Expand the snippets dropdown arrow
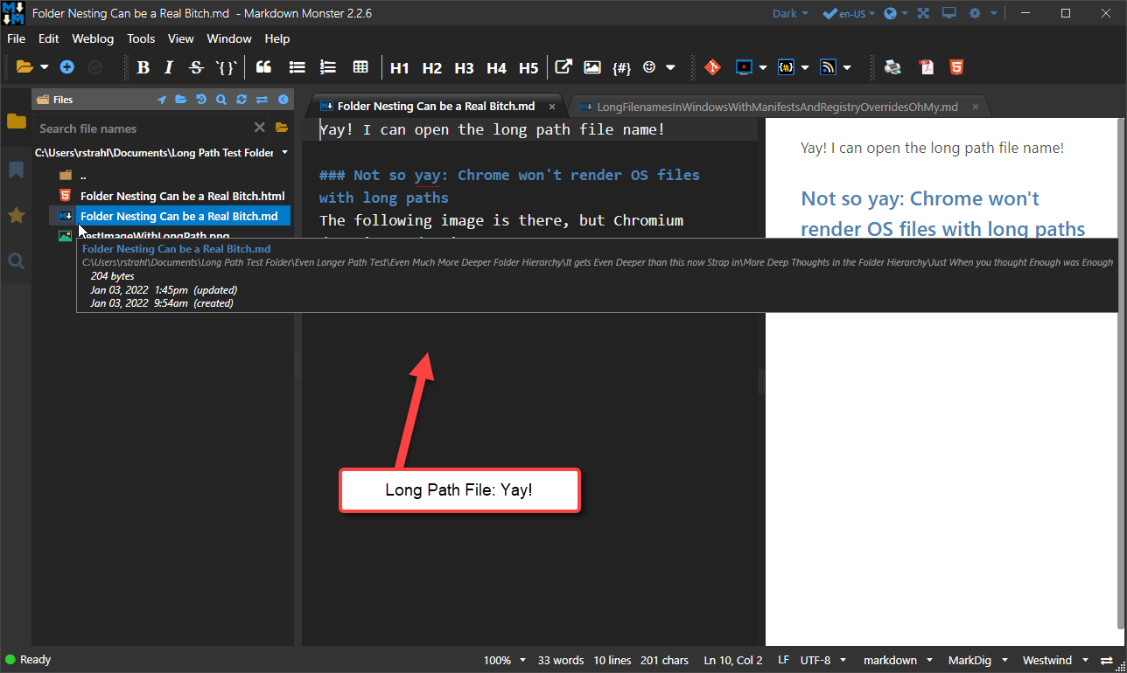The width and height of the screenshot is (1127, 673). 805,67
